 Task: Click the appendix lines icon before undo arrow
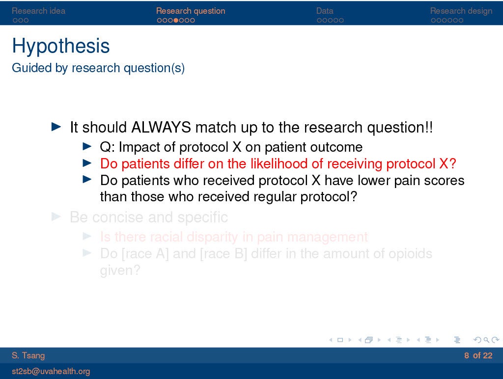[x=457, y=340]
